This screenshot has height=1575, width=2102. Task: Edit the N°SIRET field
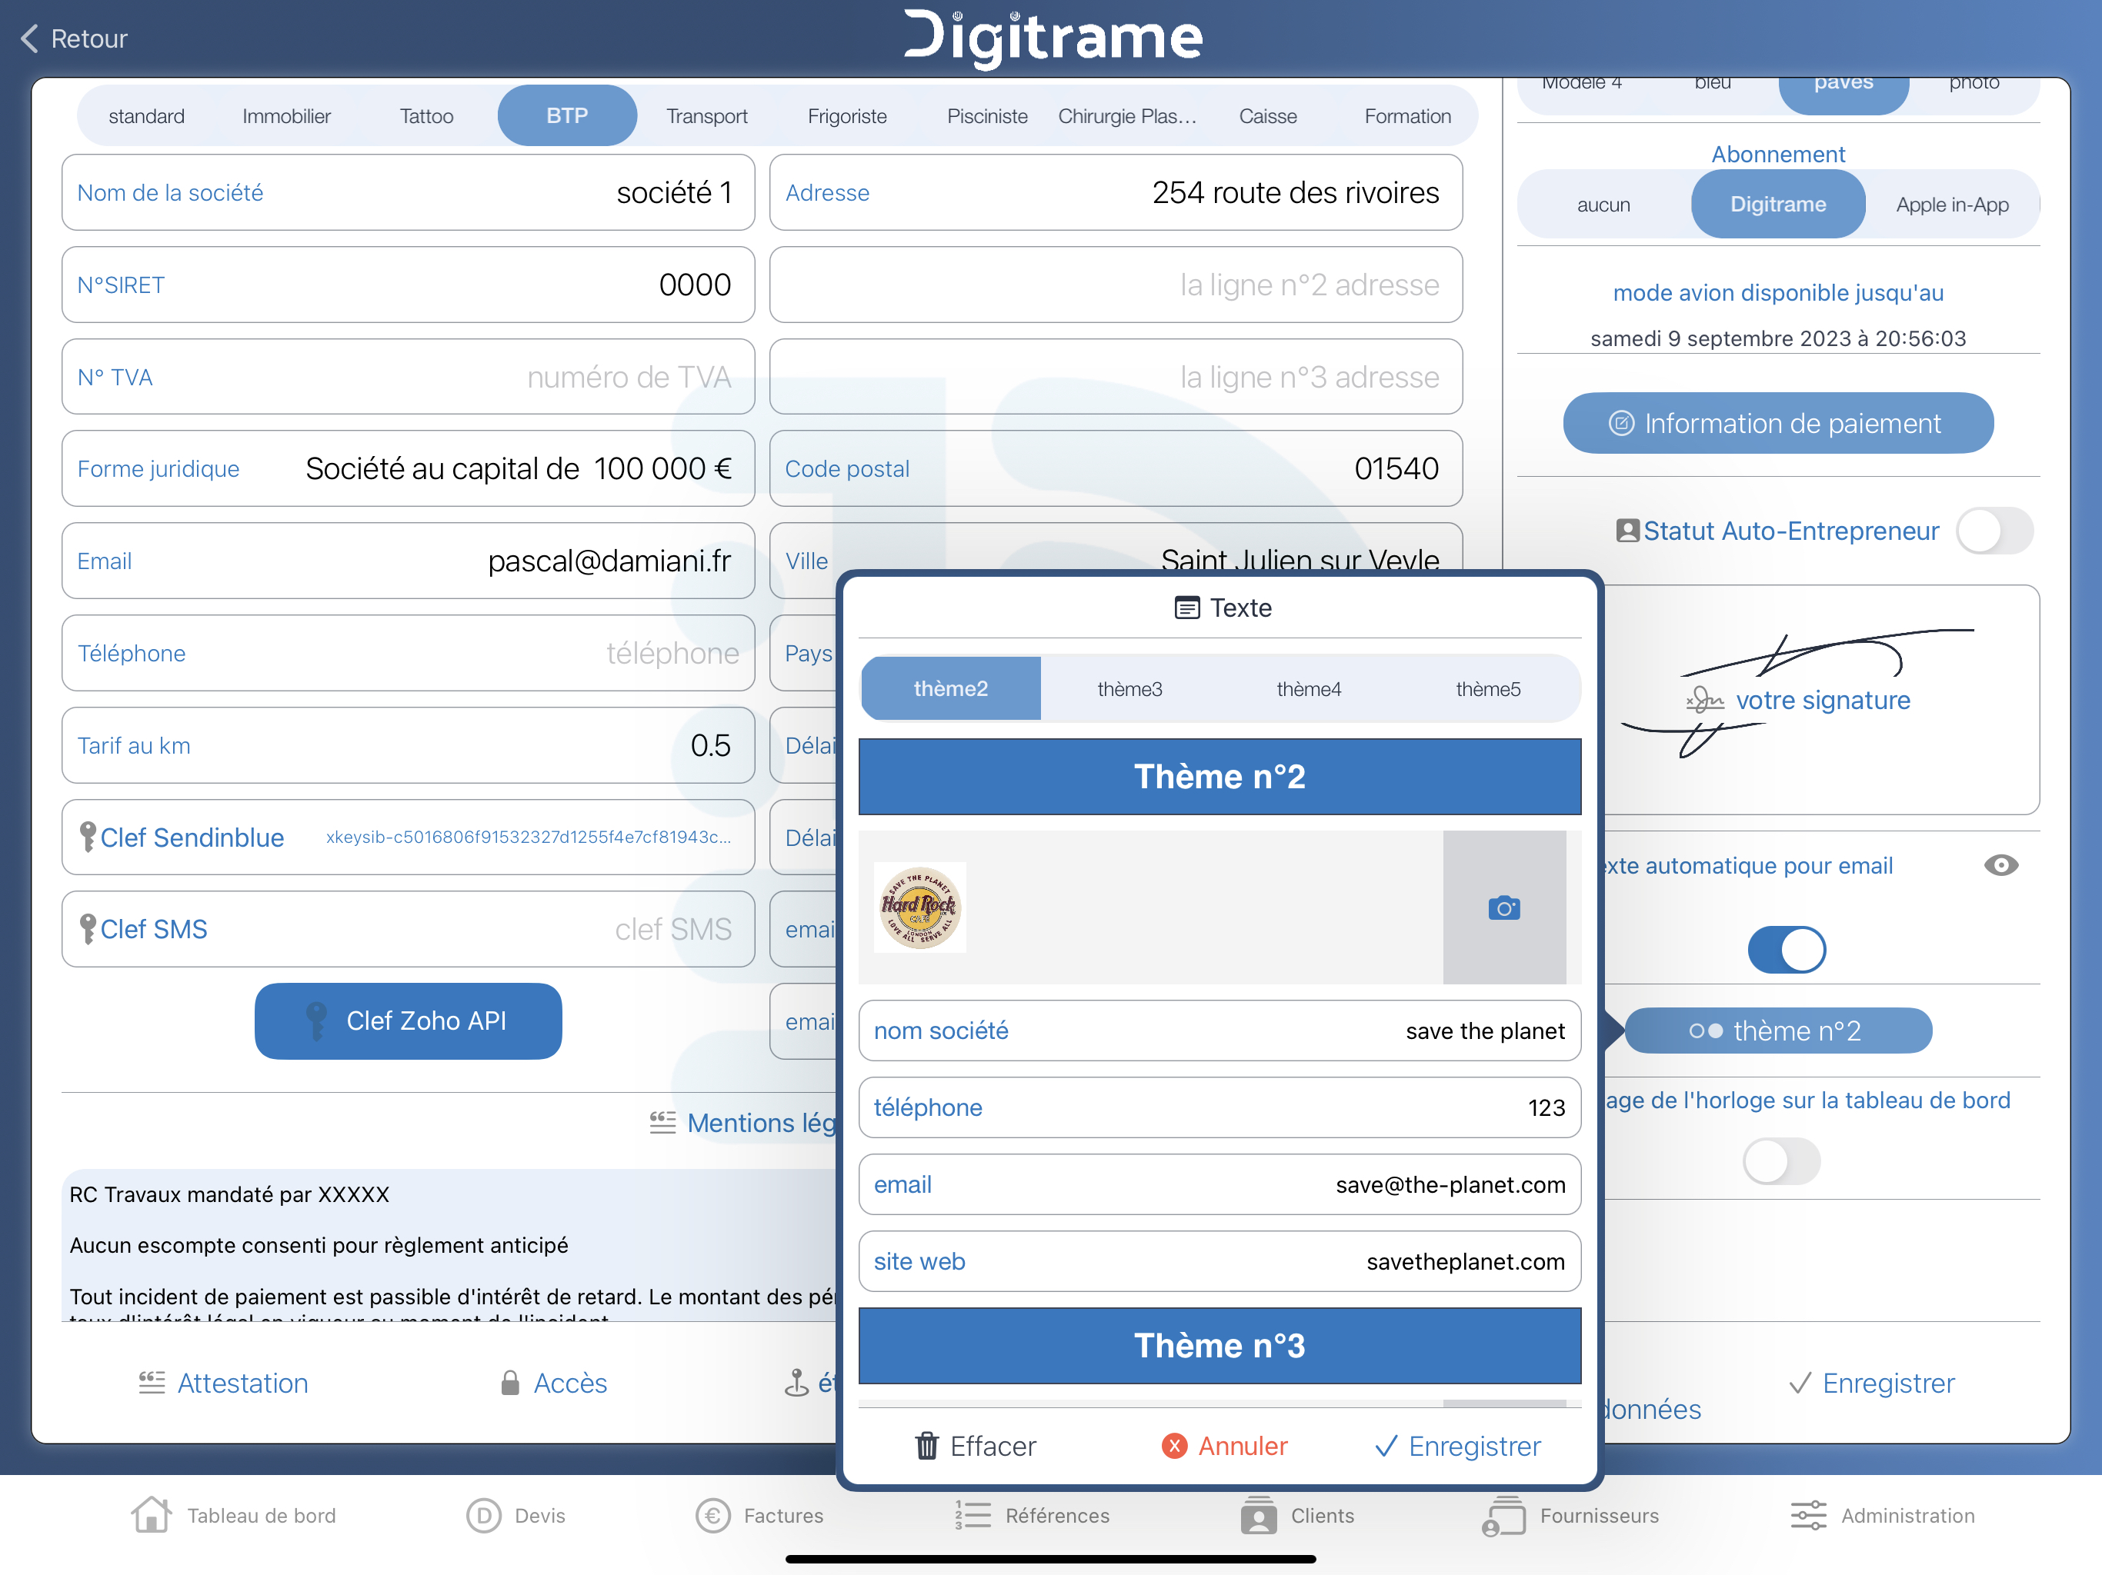point(408,285)
